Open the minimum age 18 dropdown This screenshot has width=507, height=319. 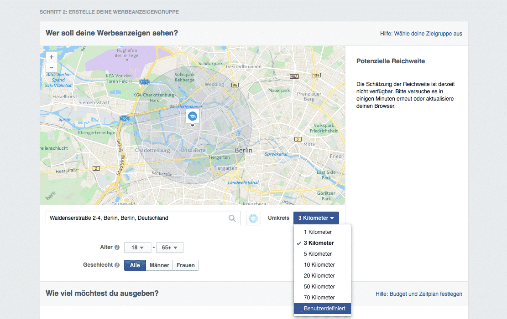point(137,248)
